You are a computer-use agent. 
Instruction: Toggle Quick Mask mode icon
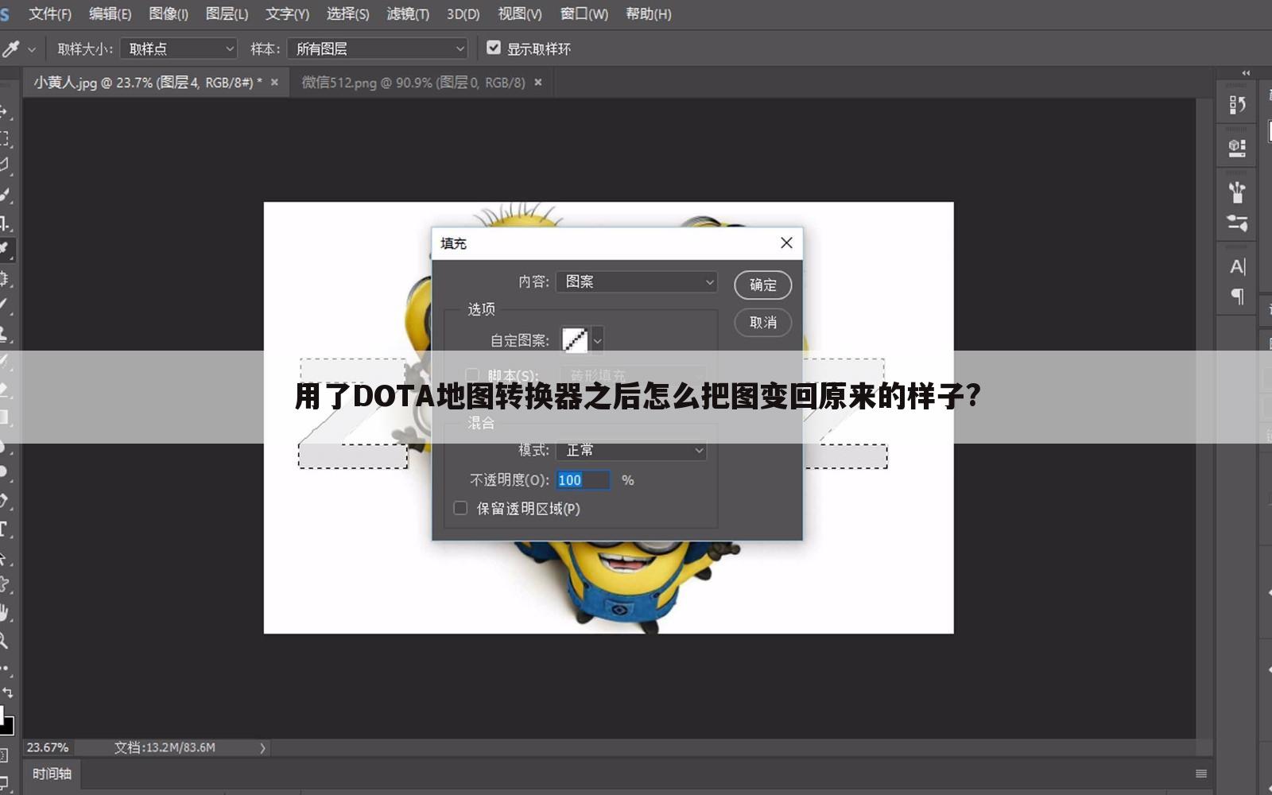pos(4,756)
